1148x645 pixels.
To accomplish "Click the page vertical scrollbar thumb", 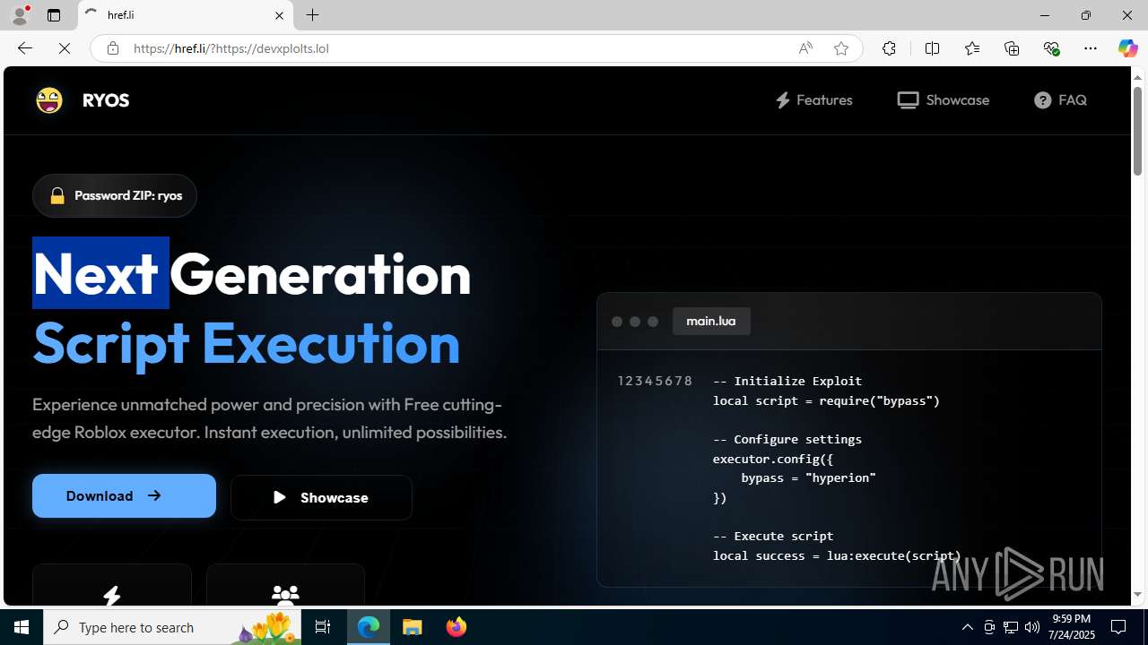I will 1137,131.
